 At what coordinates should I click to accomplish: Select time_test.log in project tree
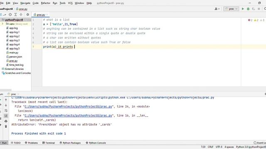[x=16, y=65]
